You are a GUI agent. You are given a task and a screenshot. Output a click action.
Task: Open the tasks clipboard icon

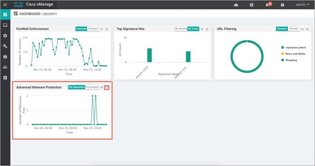251,5
